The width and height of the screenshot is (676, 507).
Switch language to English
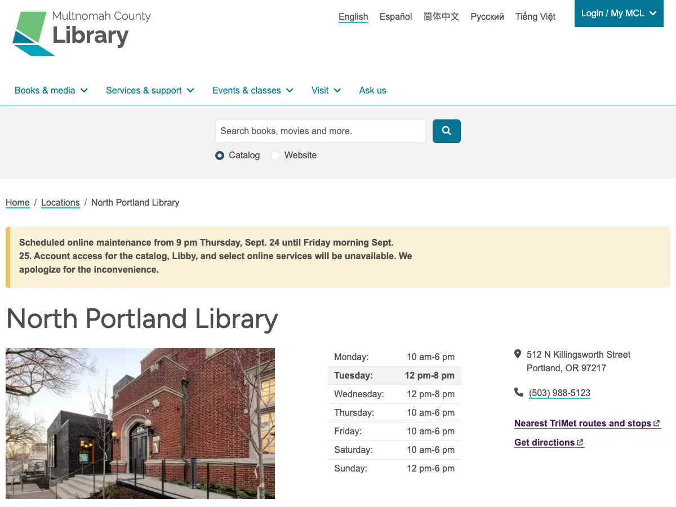coord(353,16)
